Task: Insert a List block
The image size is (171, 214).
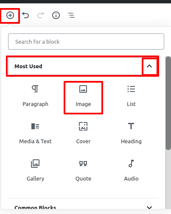Action: (x=131, y=96)
